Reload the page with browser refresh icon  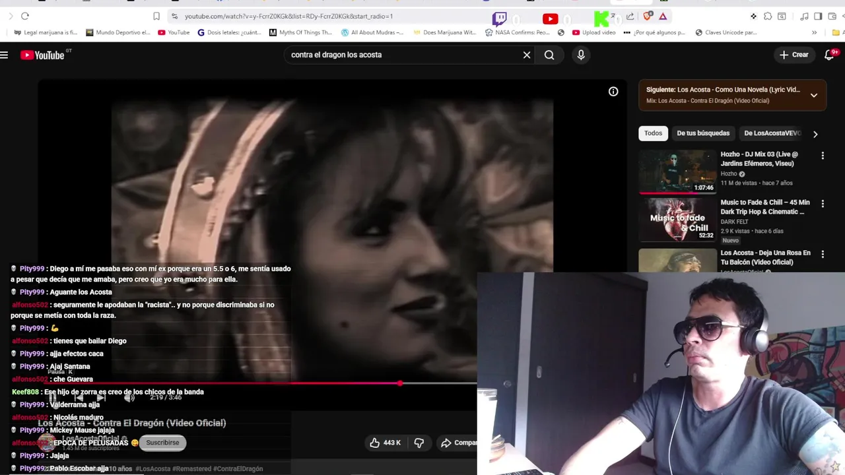[25, 16]
